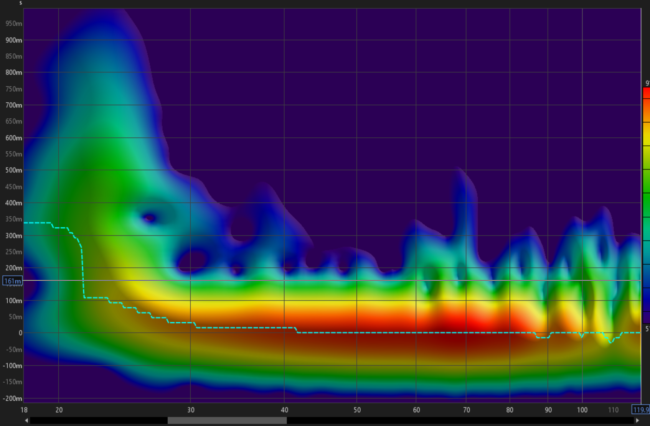The height and width of the screenshot is (426, 650).
Task: Click the right scroll arrow of horizontal scrollbar
Action: tap(637, 421)
